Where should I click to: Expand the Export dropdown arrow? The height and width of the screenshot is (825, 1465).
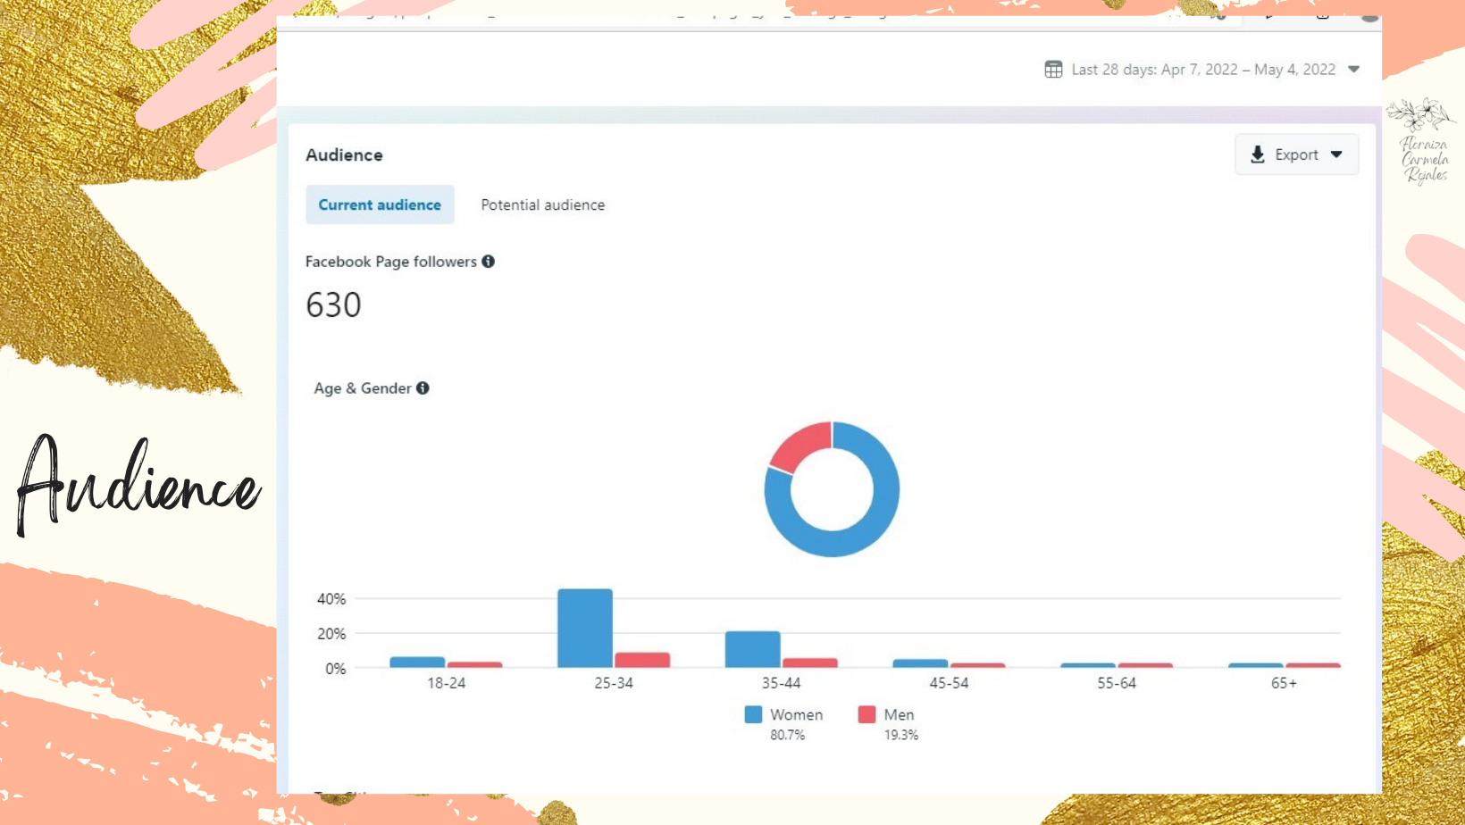coord(1336,154)
